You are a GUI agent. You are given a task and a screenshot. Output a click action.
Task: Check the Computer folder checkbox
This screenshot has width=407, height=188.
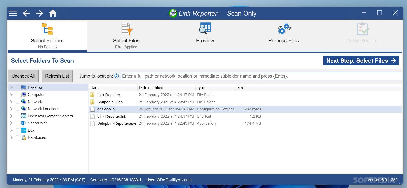tap(18, 95)
